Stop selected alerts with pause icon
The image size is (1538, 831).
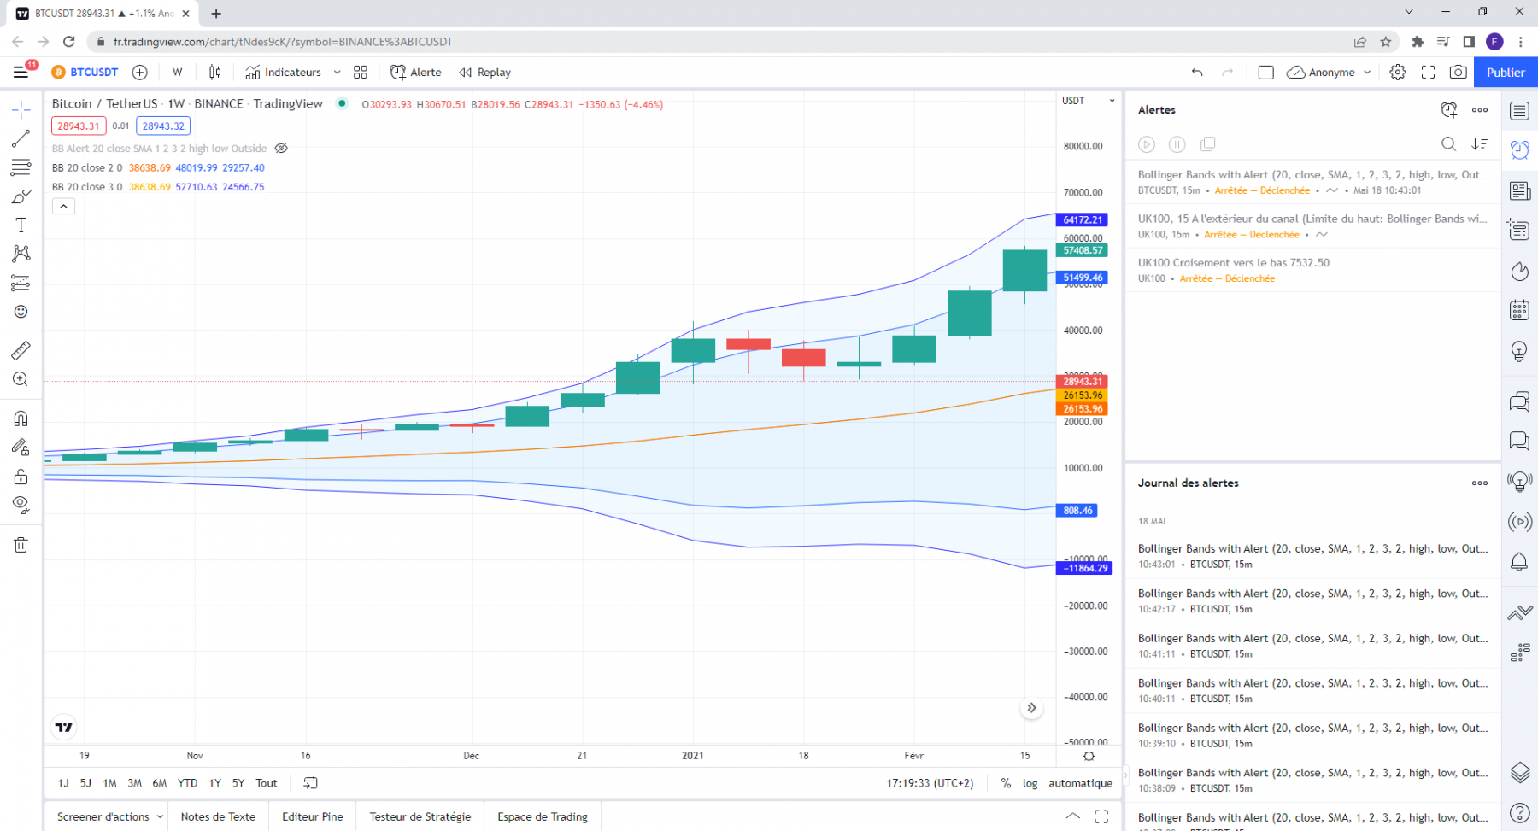(x=1177, y=144)
